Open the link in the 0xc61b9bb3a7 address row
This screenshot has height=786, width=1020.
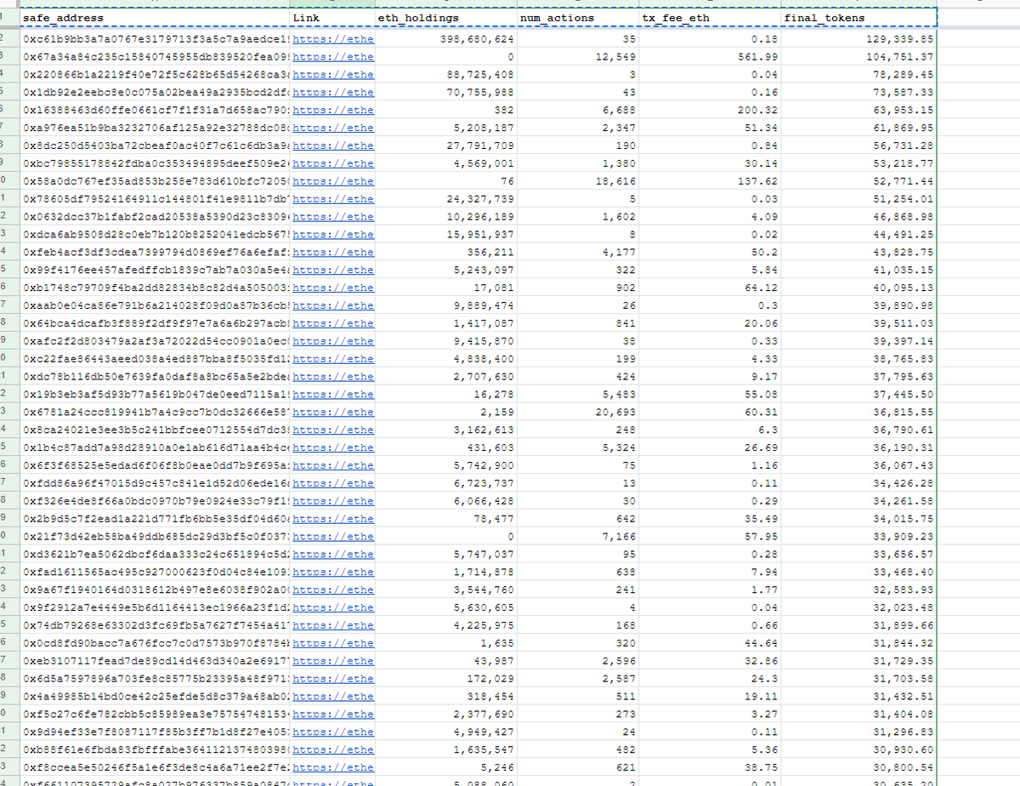coord(332,39)
